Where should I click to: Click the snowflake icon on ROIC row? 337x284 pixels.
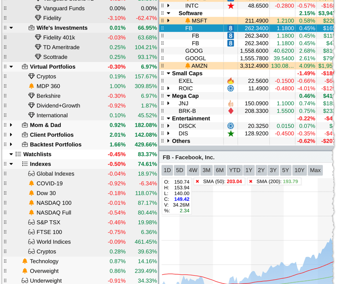point(230,88)
